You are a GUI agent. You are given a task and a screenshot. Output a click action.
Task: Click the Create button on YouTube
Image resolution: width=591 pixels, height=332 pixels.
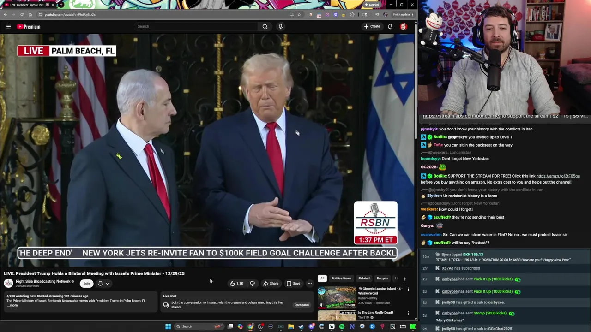click(372, 27)
